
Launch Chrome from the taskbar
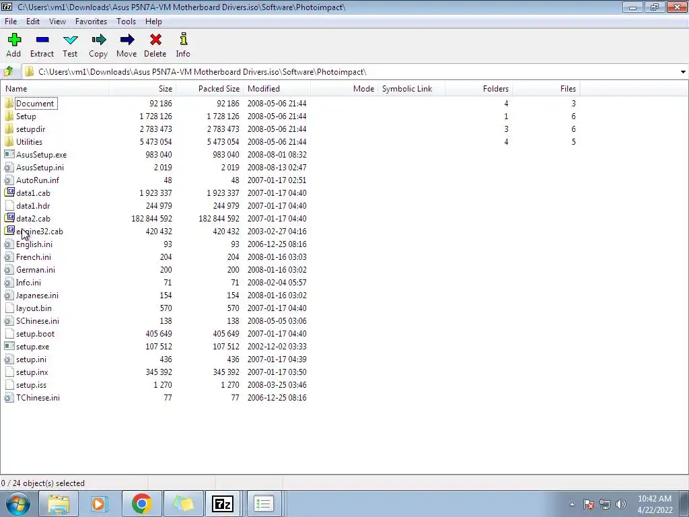coord(141,504)
